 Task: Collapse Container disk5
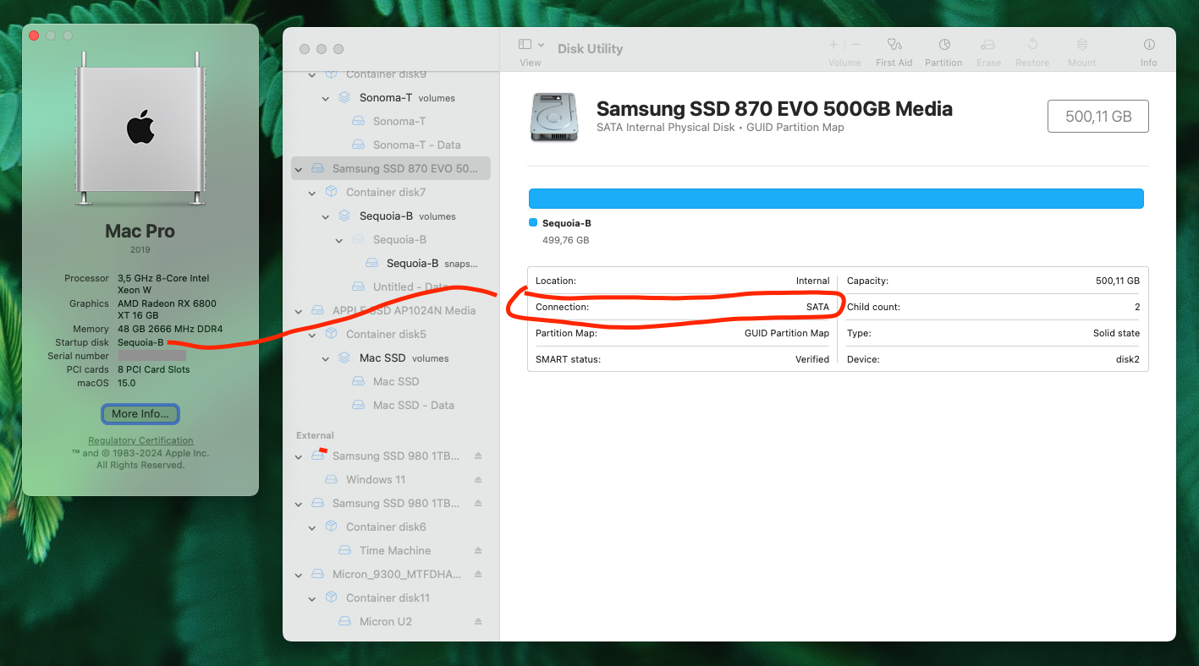[312, 335]
